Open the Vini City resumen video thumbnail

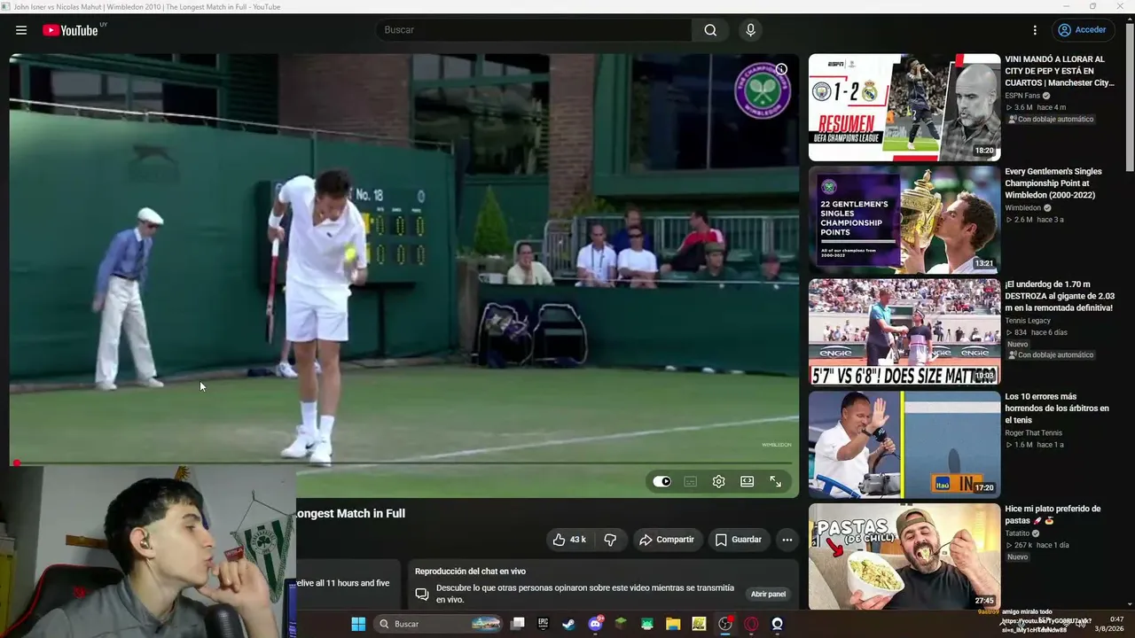[x=904, y=107]
